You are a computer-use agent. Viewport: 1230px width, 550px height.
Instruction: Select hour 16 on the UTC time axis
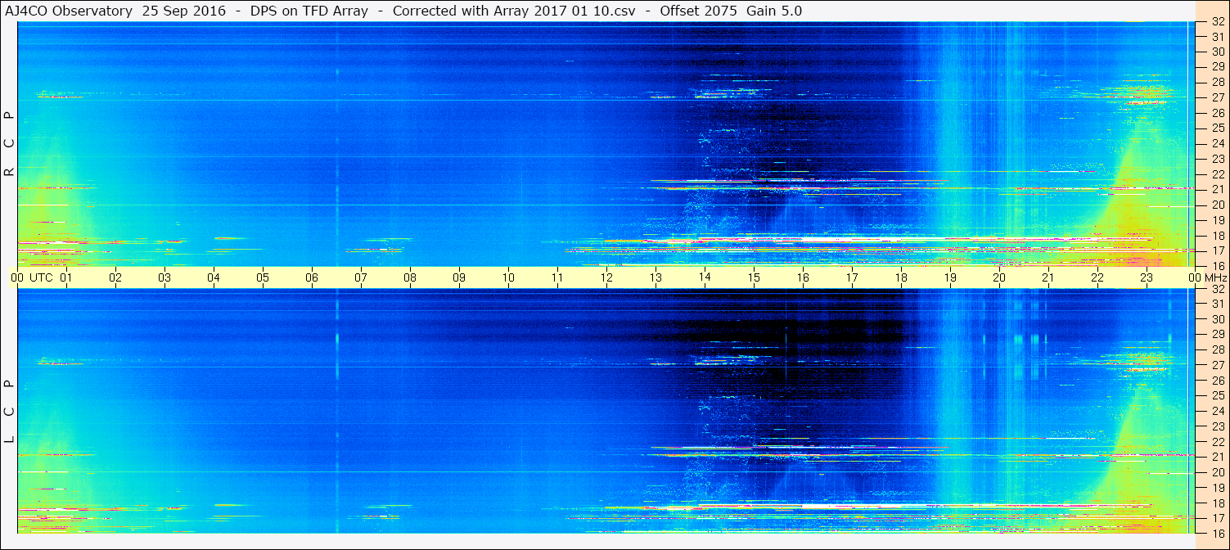pos(803,277)
